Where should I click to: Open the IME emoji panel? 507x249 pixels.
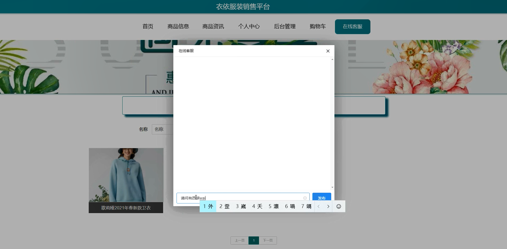click(339, 207)
